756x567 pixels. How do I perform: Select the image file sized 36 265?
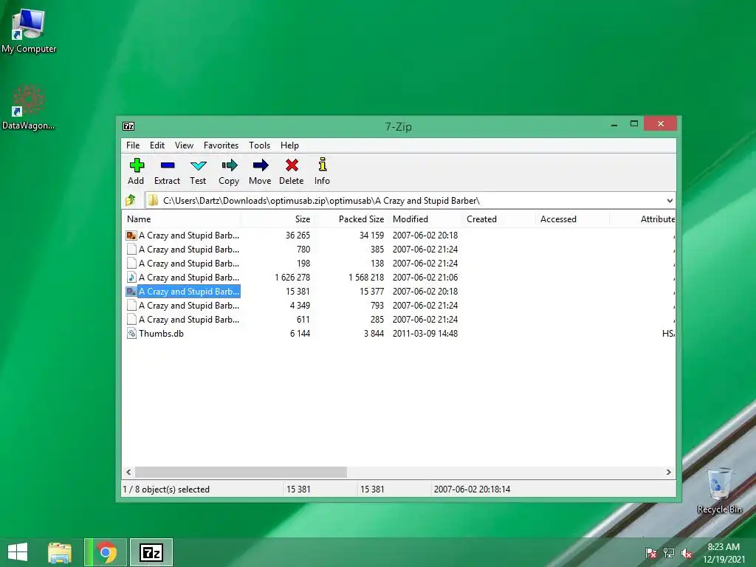pos(188,236)
